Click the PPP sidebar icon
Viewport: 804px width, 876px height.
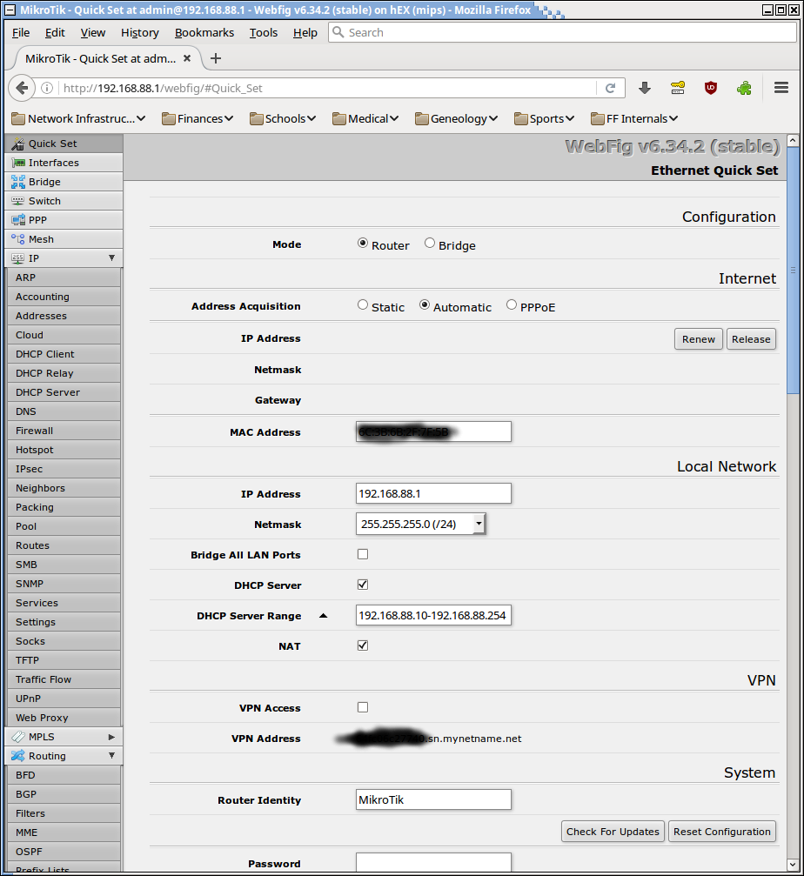pos(18,219)
